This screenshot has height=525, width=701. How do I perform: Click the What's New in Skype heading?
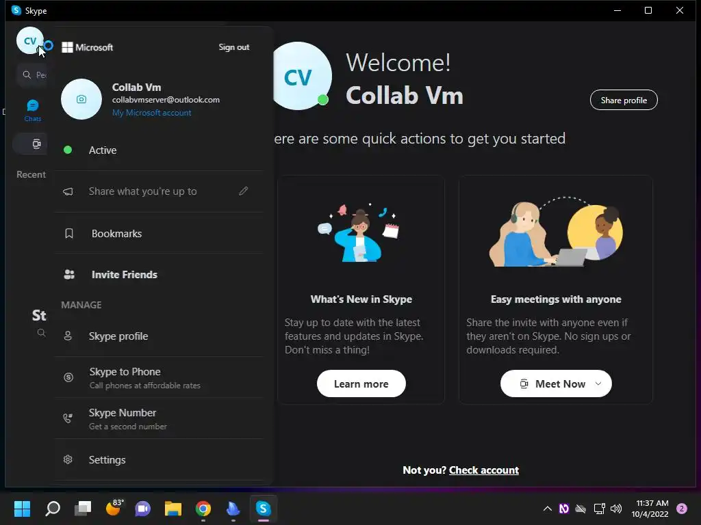click(361, 299)
